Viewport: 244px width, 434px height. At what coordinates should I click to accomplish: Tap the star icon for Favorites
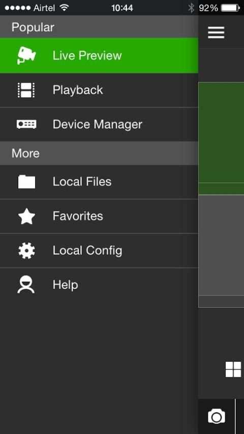click(x=26, y=216)
